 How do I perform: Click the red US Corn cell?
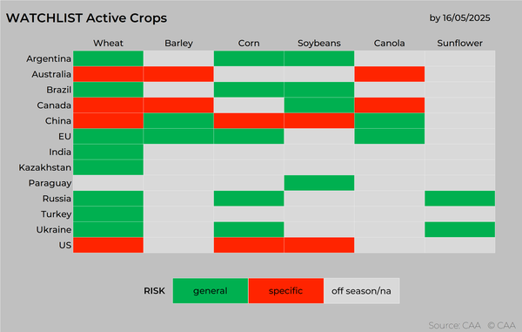[249, 245]
